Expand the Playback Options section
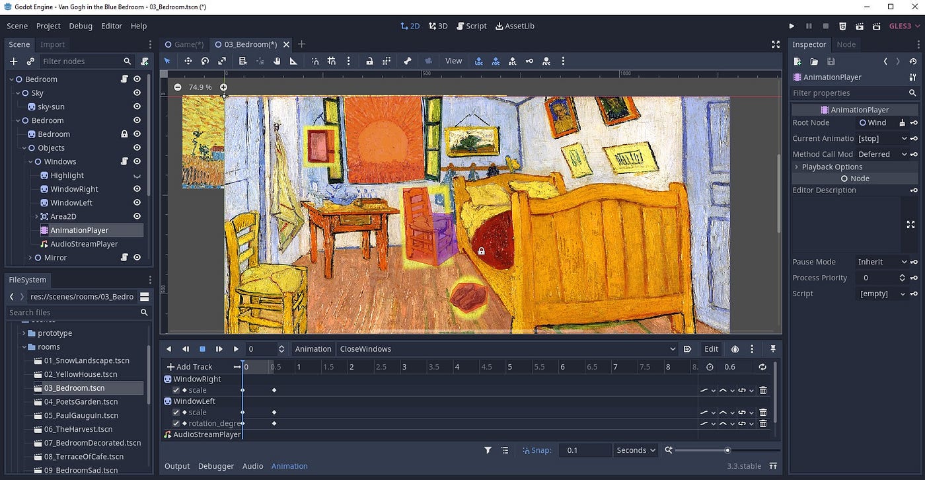Screen dimensions: 925x480 click(855, 167)
